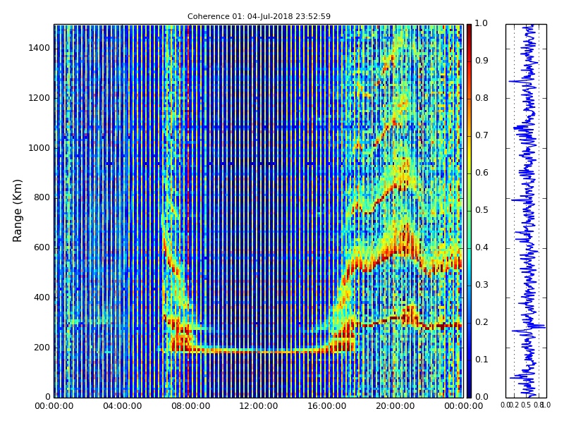Click the 1400 range tick label
Viewport: 564px width, 423px height.
tap(39, 48)
